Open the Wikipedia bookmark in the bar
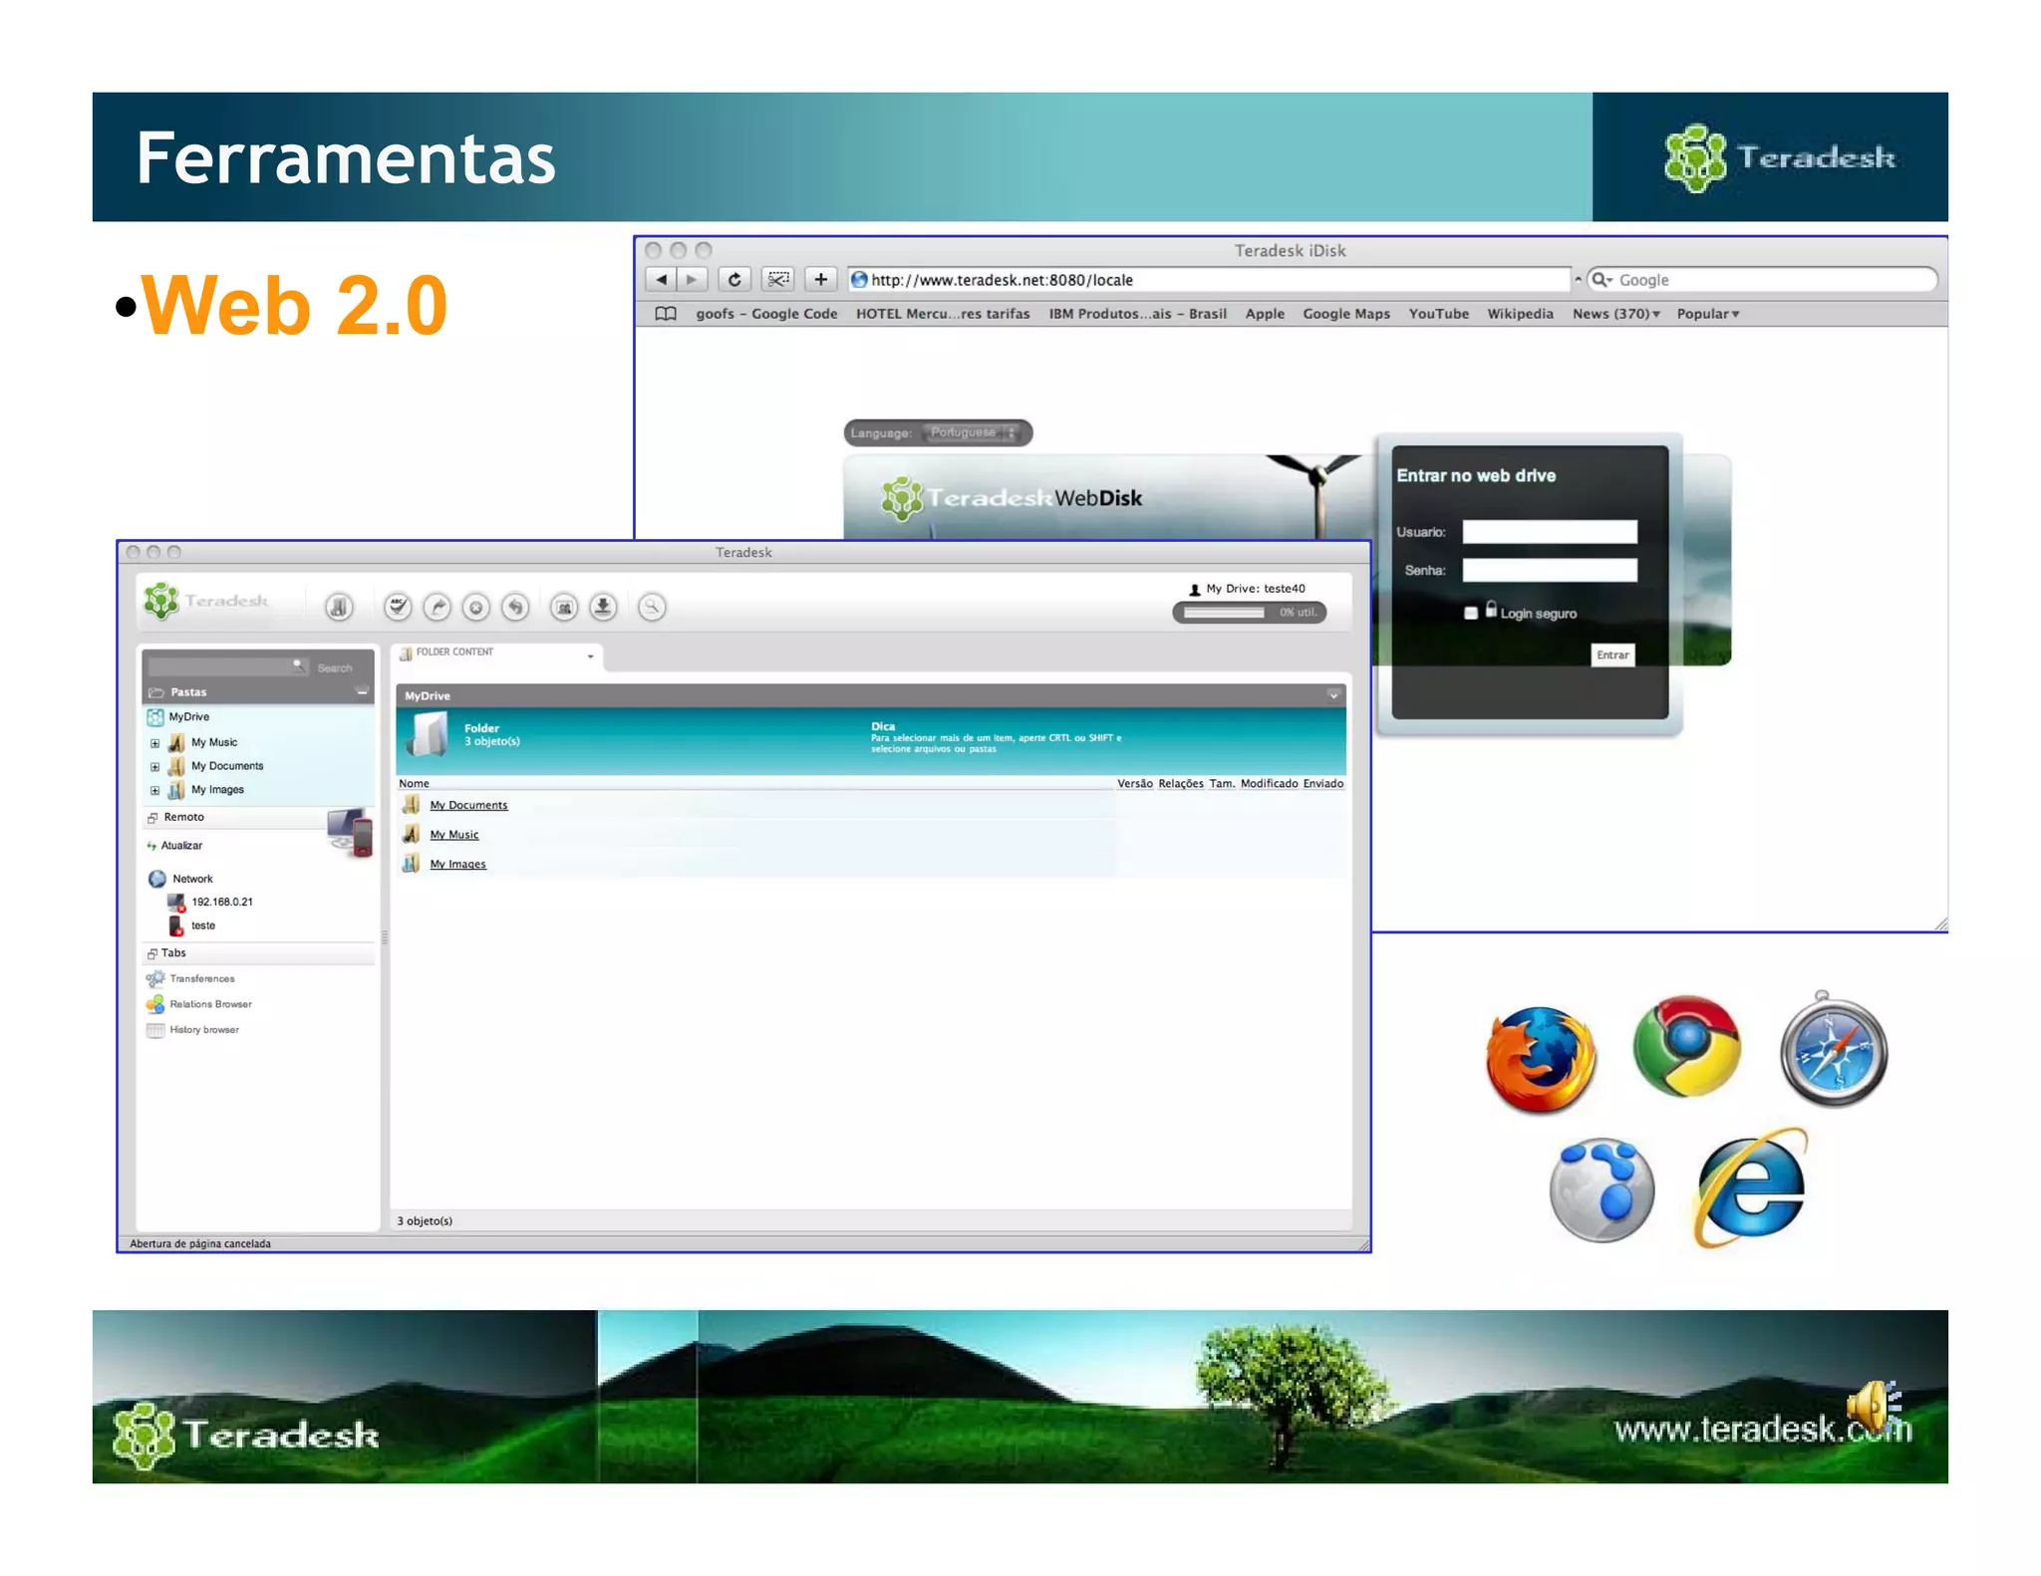Viewport: 2041px width, 1576px height. (1520, 314)
